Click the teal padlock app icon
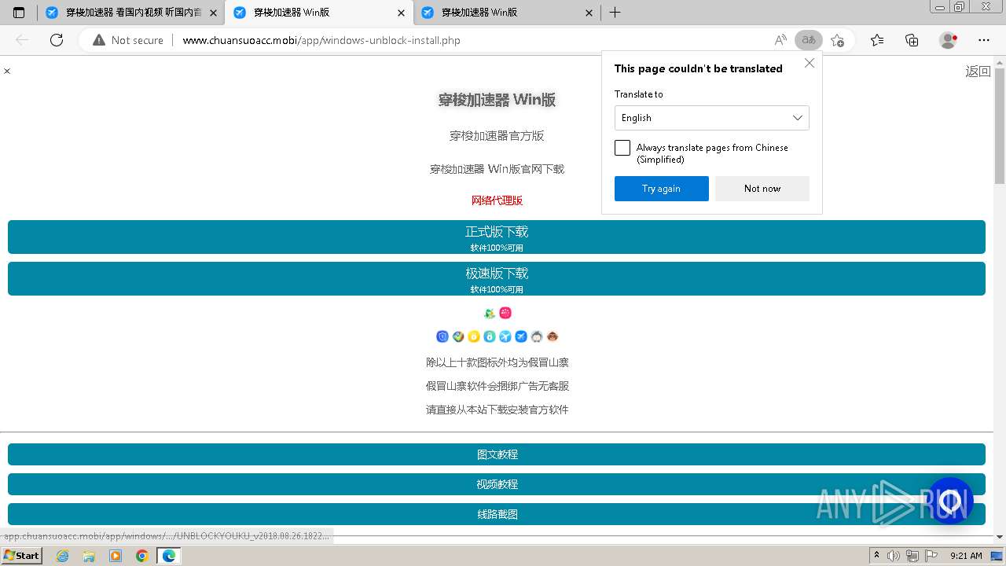The height and width of the screenshot is (566, 1006). coord(490,336)
